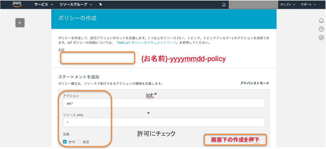The image size is (326, 149).
Task: Expand the リソースグループ menu
Action: pyautogui.click(x=76, y=5)
